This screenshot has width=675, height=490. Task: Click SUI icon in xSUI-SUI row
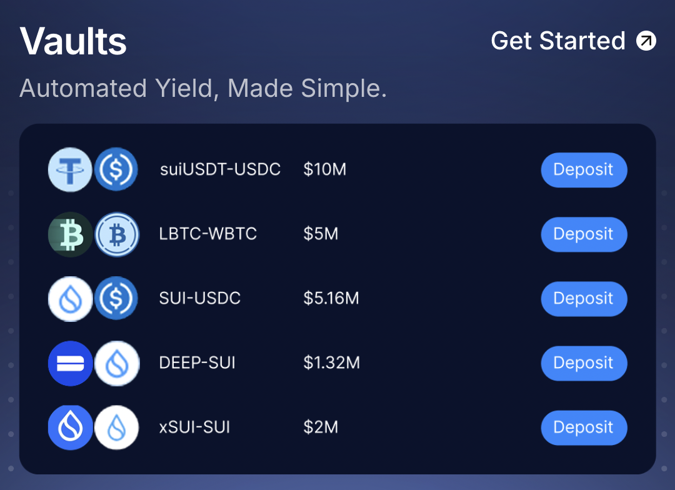(x=116, y=427)
